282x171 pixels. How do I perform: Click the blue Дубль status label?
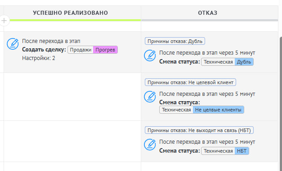pos(244,62)
